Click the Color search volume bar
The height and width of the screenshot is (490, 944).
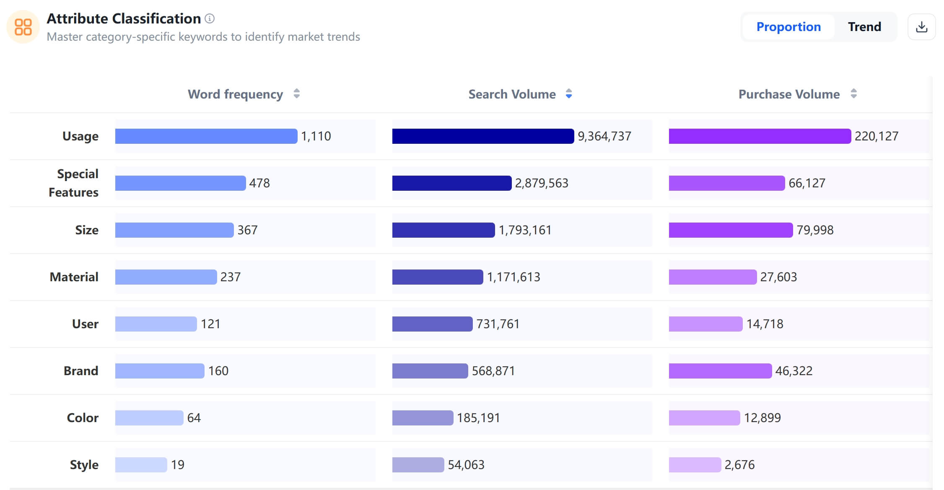pyautogui.click(x=422, y=418)
